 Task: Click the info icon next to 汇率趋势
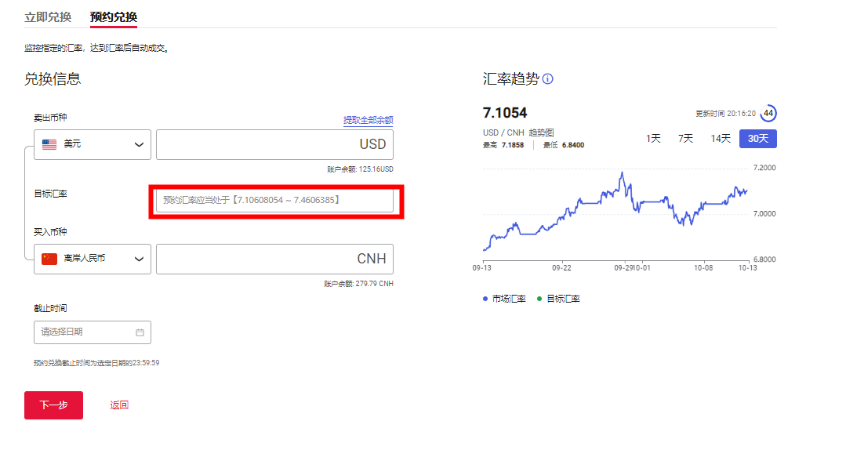(547, 79)
